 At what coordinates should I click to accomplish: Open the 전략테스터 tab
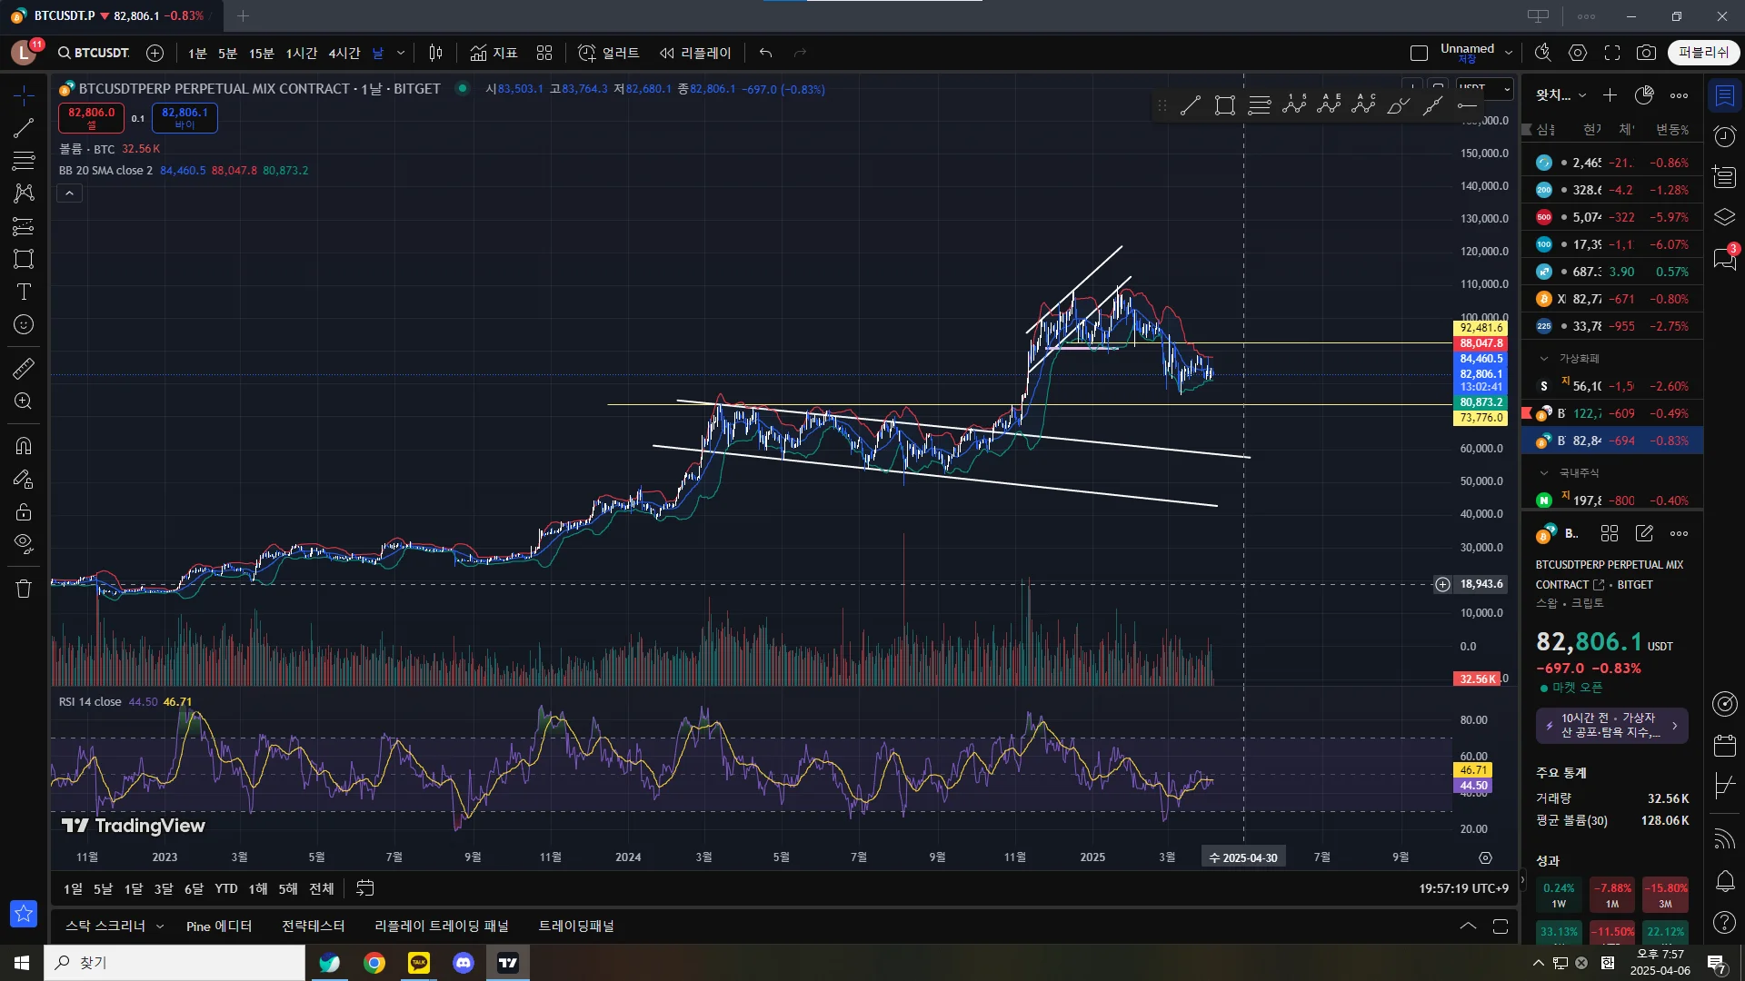(x=313, y=926)
